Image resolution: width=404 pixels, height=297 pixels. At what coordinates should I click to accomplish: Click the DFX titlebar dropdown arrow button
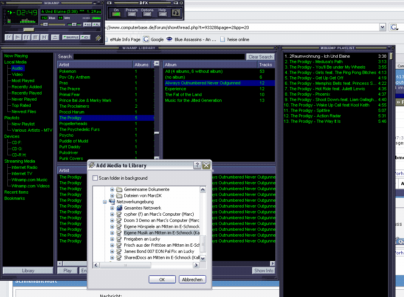pos(176,3)
